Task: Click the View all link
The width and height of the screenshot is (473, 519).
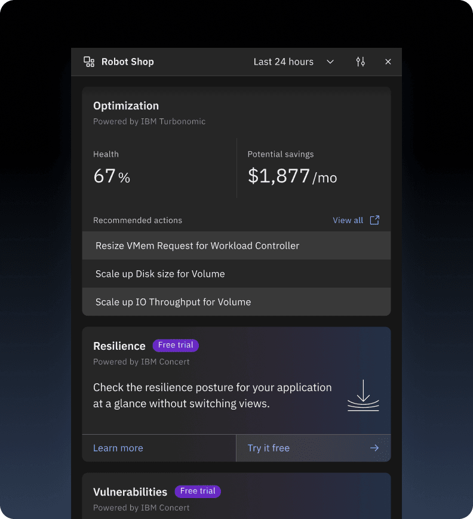Action: click(x=348, y=220)
